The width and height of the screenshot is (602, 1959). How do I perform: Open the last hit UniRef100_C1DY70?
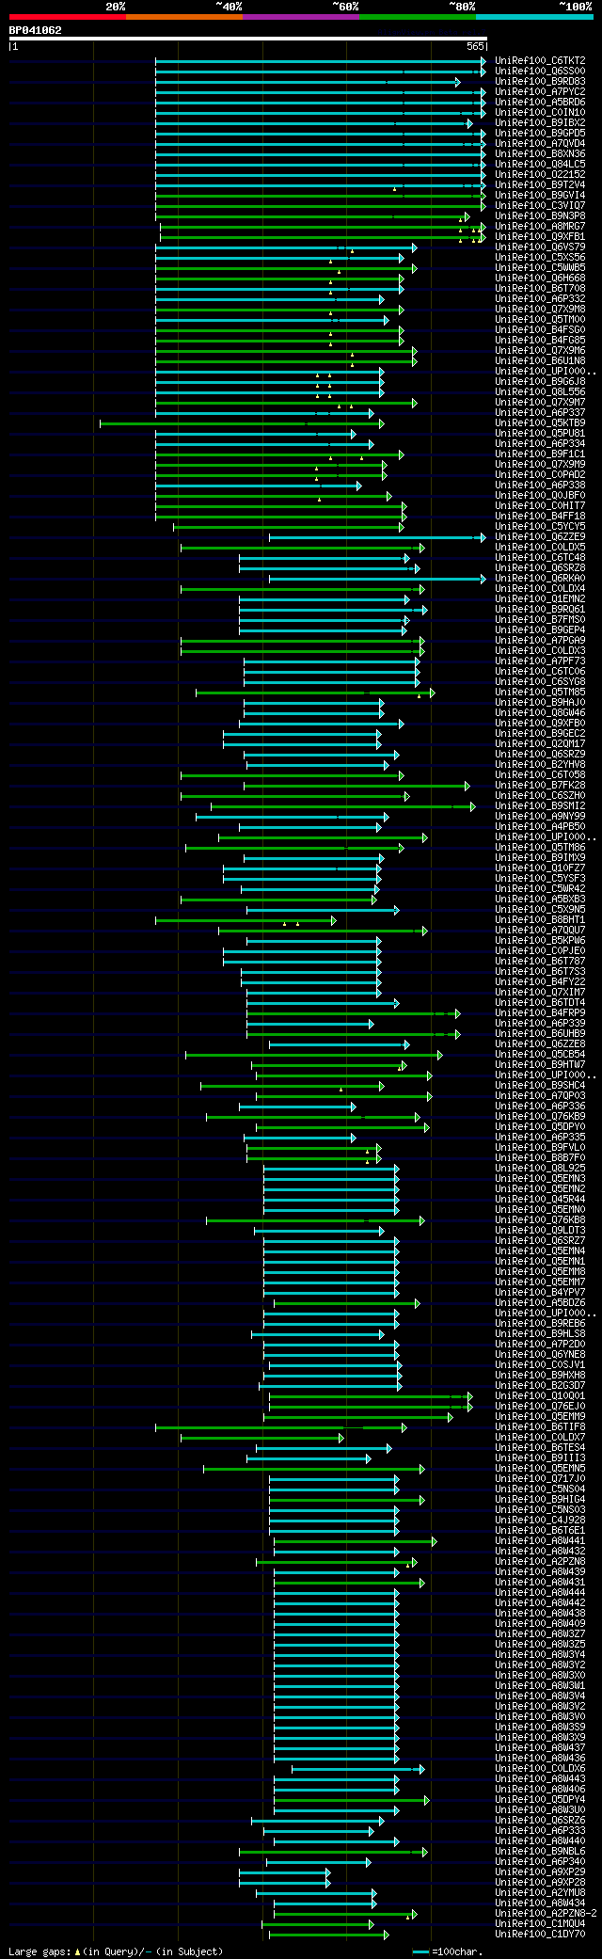[x=540, y=1934]
